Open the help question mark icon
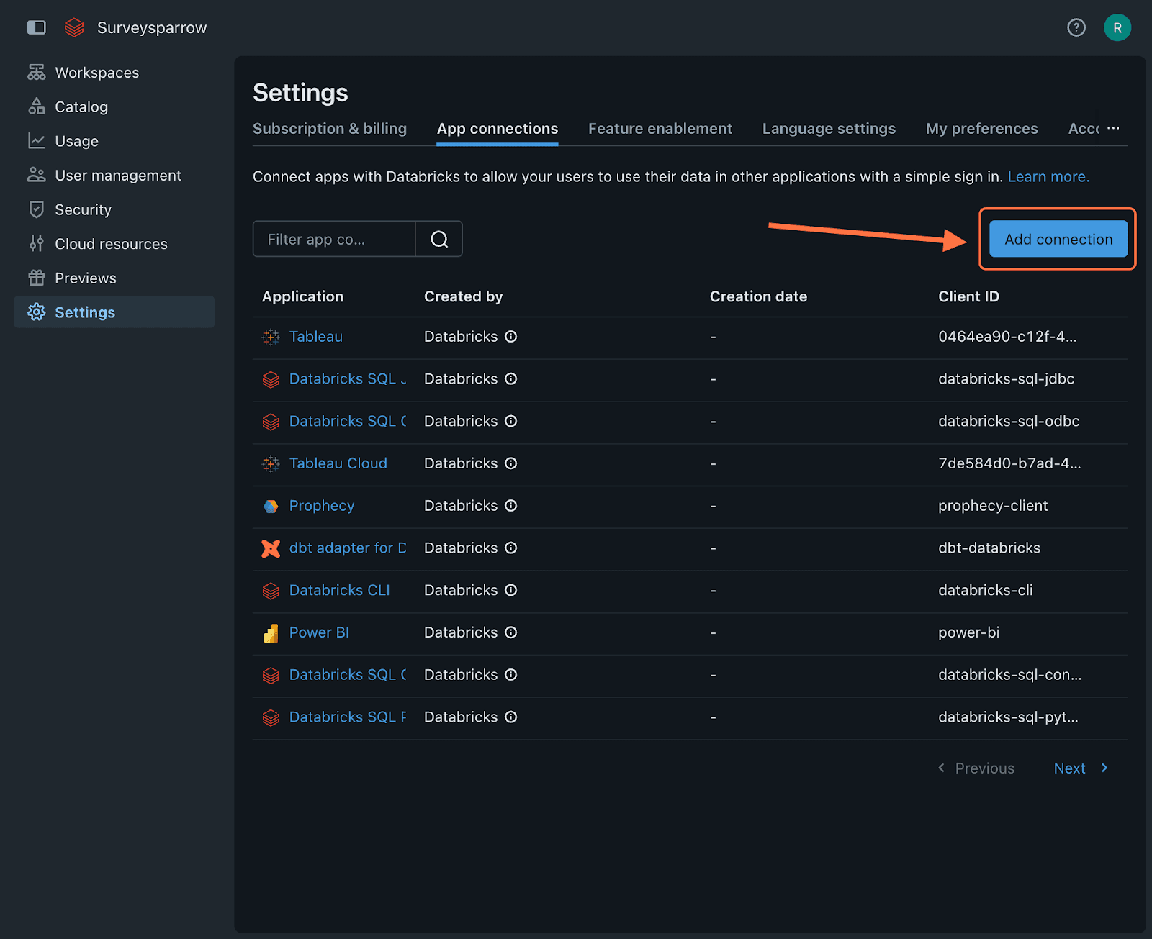This screenshot has height=939, width=1152. (1076, 27)
